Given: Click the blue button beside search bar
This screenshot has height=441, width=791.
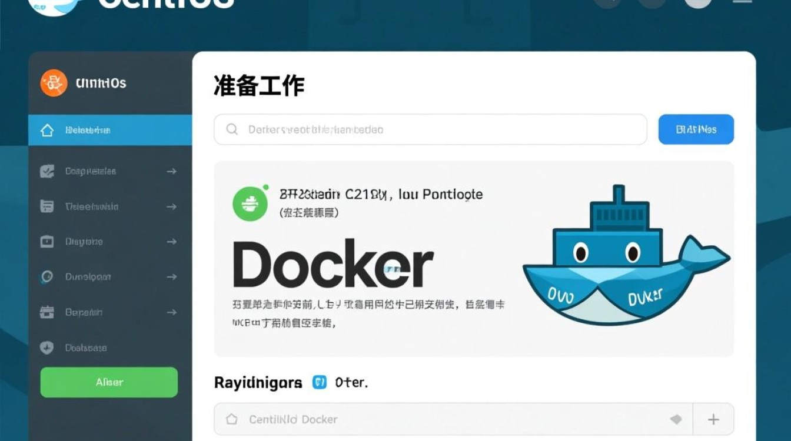Looking at the screenshot, I should [696, 129].
